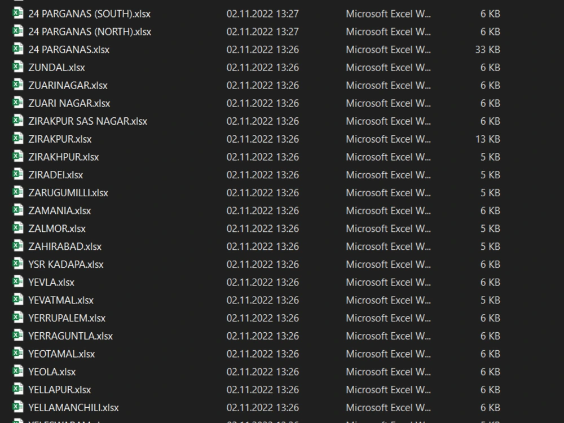The image size is (564, 423).
Task: Select the icon next to ZAMANIA.xlsx
Action: [x=17, y=210]
